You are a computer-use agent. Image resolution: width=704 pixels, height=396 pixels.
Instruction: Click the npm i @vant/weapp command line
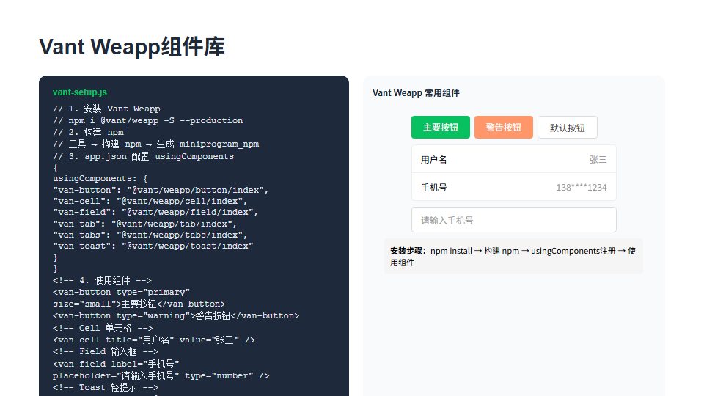(x=147, y=120)
